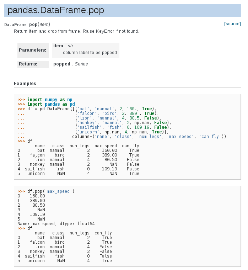Click second table row 'lion mammal 4 False'
The width and height of the screenshot is (248, 270).
65,247
